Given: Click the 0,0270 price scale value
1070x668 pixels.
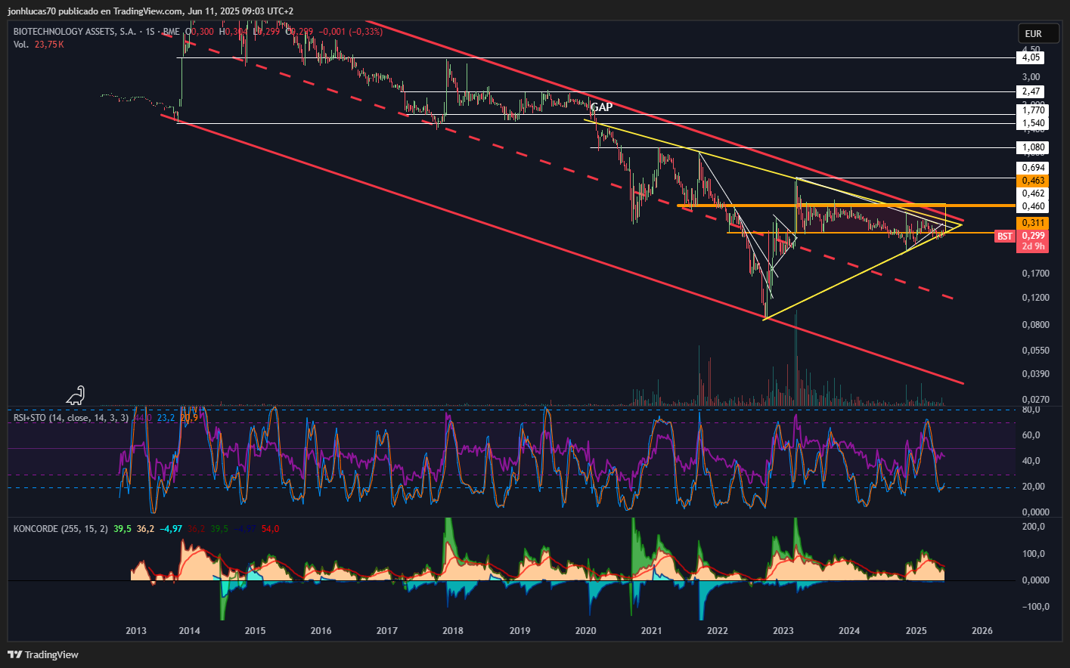Looking at the screenshot, I should pos(1035,400).
